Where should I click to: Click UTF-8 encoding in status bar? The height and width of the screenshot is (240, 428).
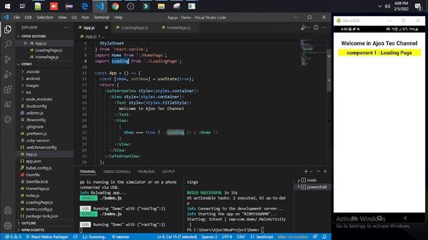227,237
